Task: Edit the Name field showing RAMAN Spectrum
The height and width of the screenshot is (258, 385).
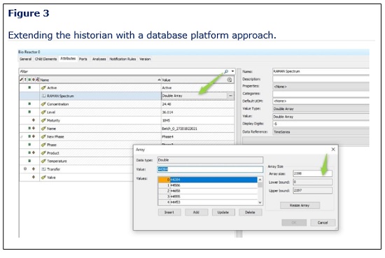Action: click(x=321, y=71)
